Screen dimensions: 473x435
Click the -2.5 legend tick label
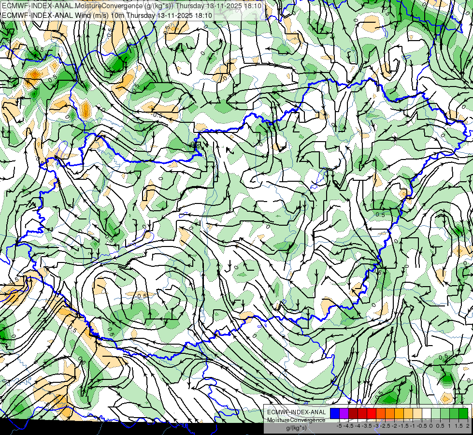(385, 426)
